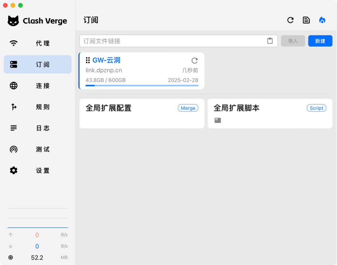
Task: Click the gear icon beside 设置
Action: (13, 170)
